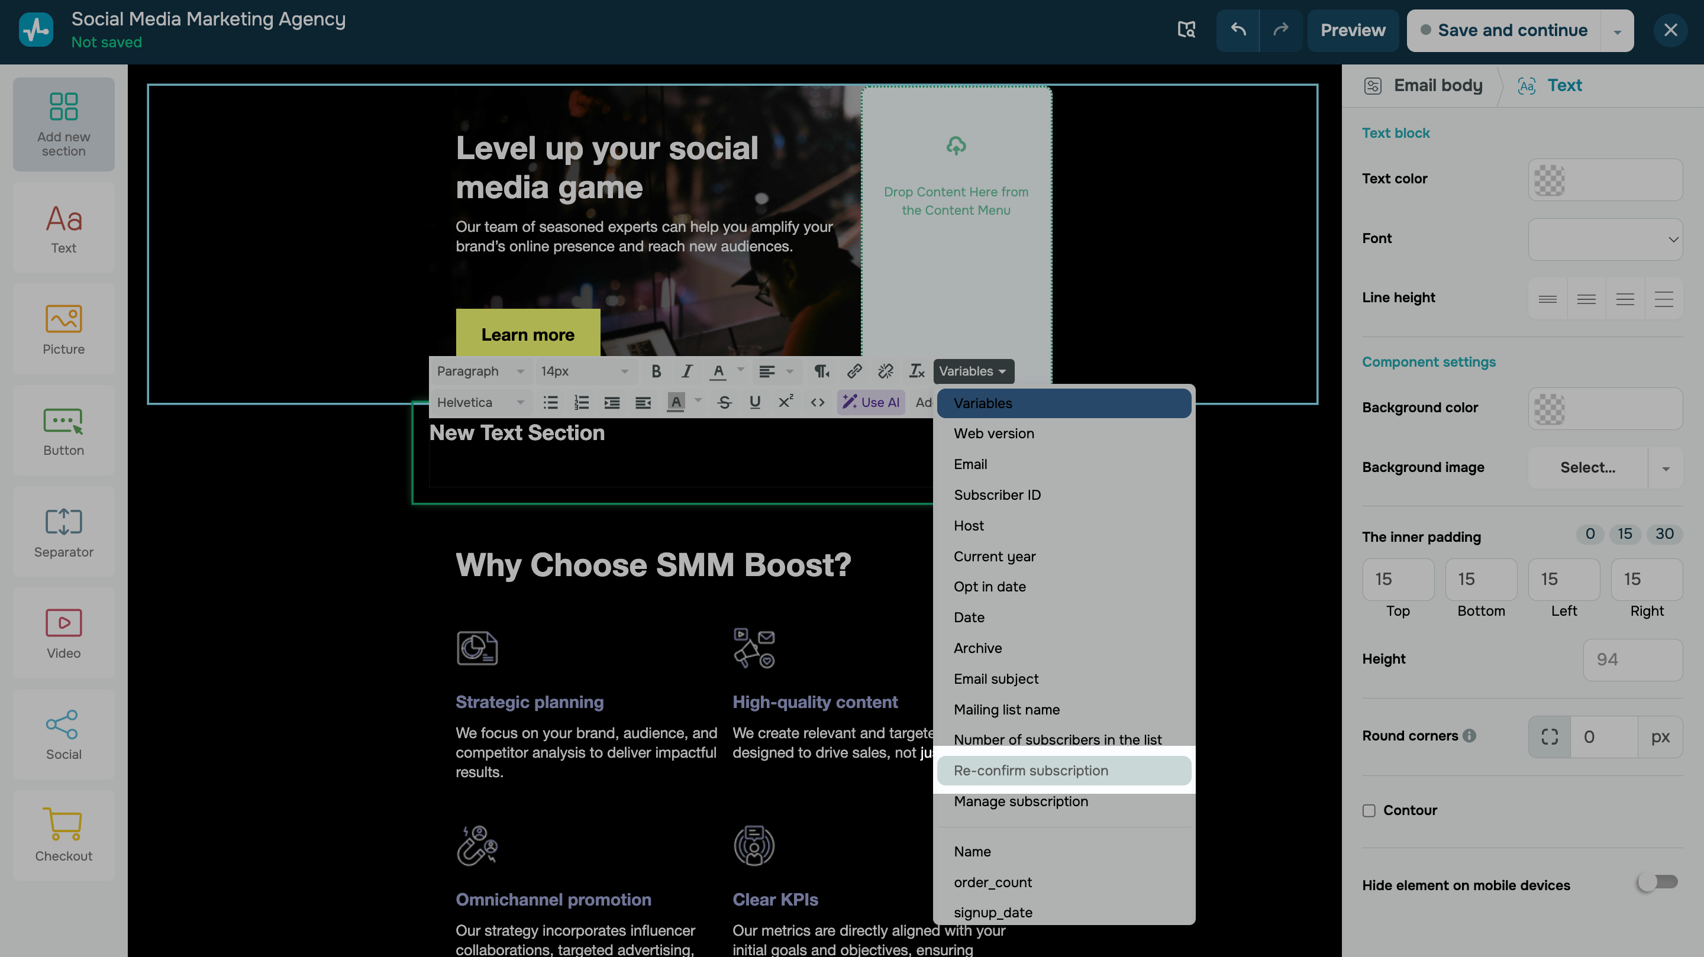Click the text color A icon
Viewport: 1704px width, 957px height.
click(x=718, y=371)
